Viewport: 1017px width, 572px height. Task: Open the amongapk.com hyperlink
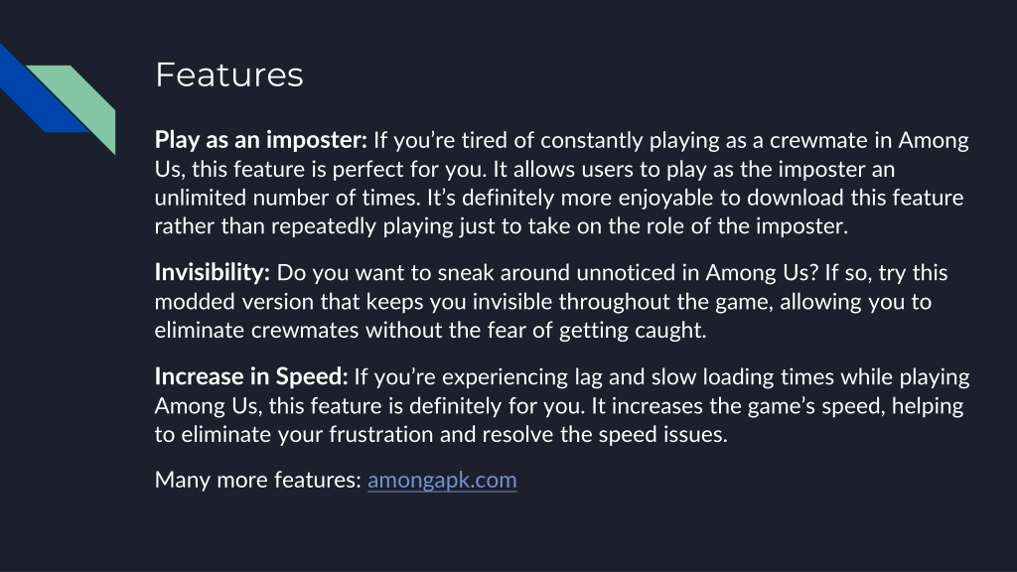[x=442, y=481]
